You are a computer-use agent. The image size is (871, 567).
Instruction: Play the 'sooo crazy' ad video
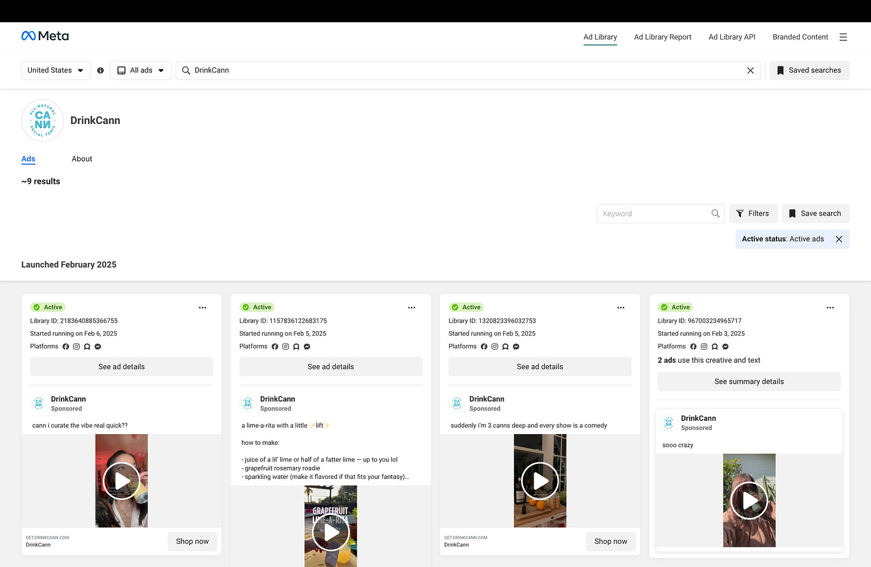pyautogui.click(x=749, y=501)
